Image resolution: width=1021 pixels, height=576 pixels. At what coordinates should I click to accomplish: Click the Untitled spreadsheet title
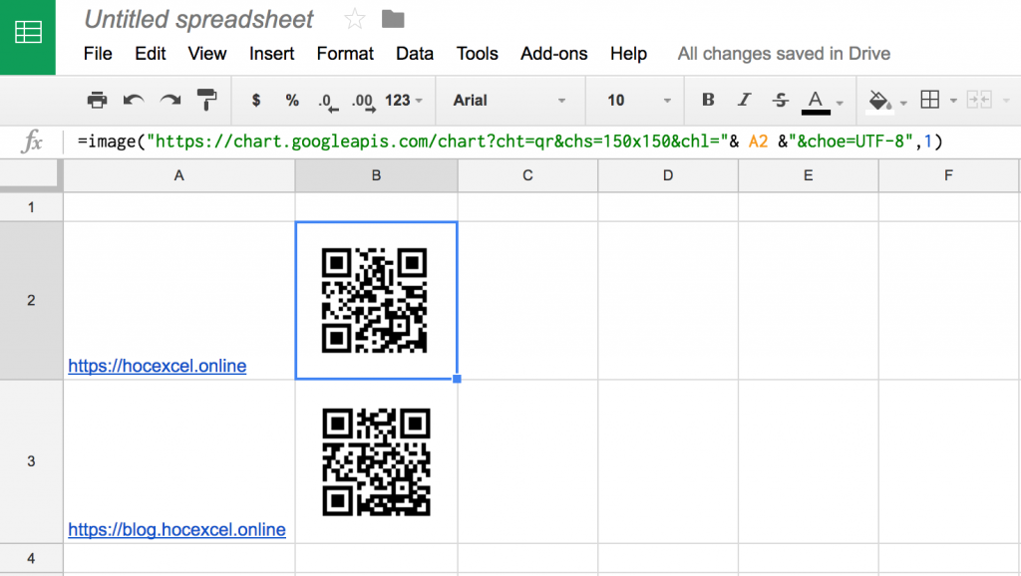point(199,20)
